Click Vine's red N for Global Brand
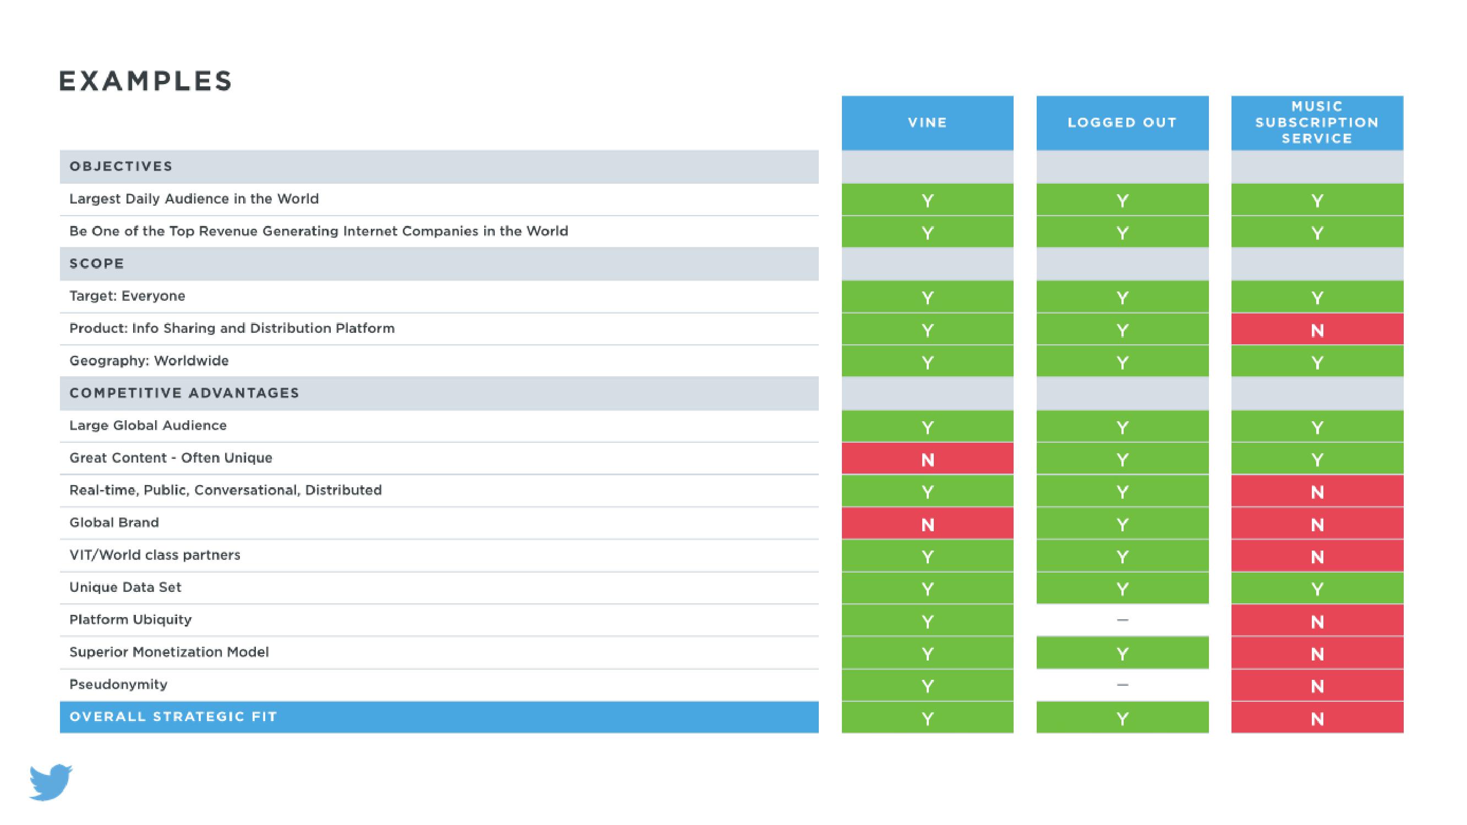The image size is (1467, 825). [x=927, y=524]
